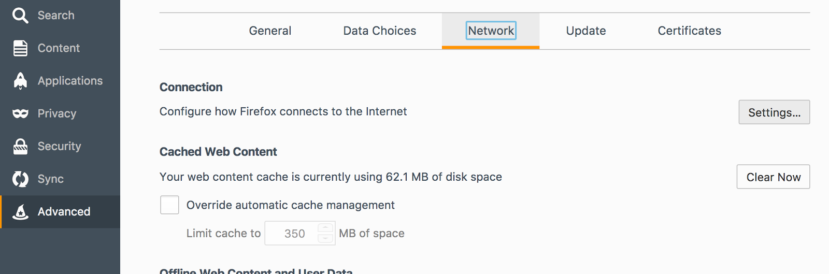829x274 pixels.
Task: Click the Content document icon in sidebar
Action: point(20,48)
